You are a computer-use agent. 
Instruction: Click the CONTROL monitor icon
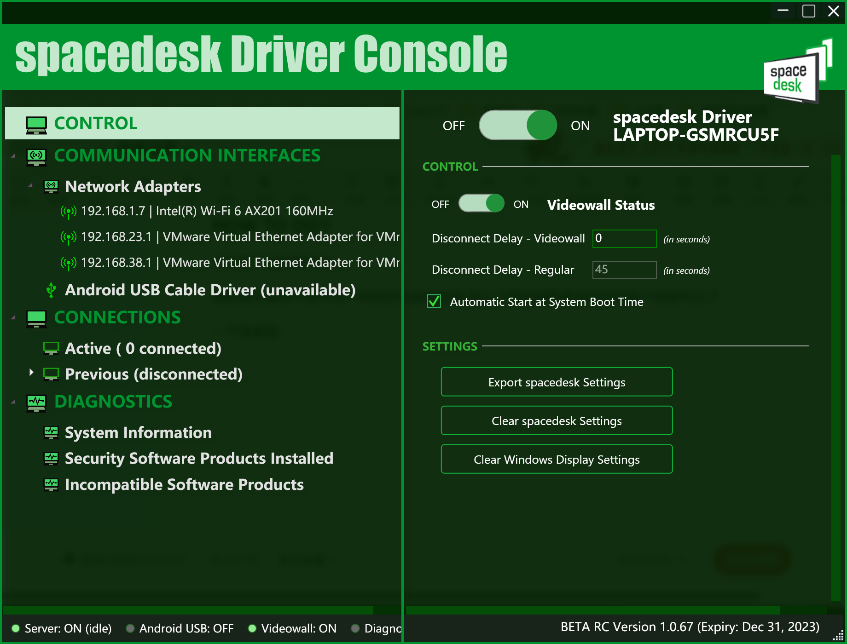pyautogui.click(x=36, y=125)
